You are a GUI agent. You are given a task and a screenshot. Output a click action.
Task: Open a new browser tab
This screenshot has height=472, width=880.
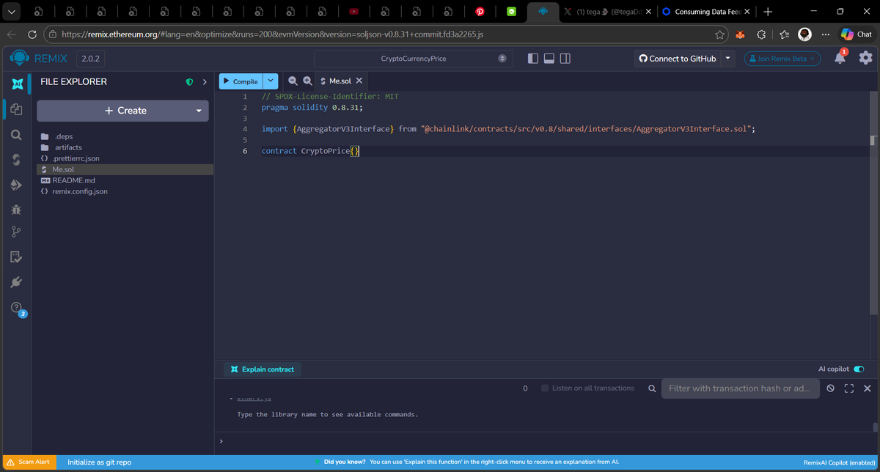pos(767,12)
